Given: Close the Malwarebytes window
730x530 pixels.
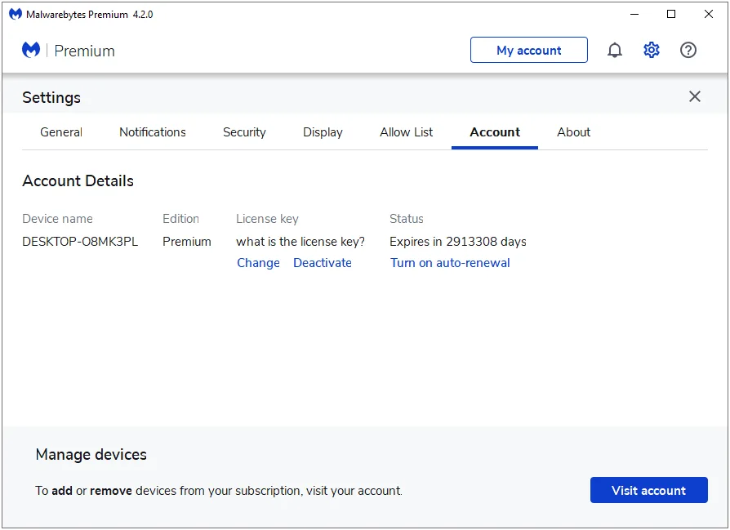Looking at the screenshot, I should point(708,14).
